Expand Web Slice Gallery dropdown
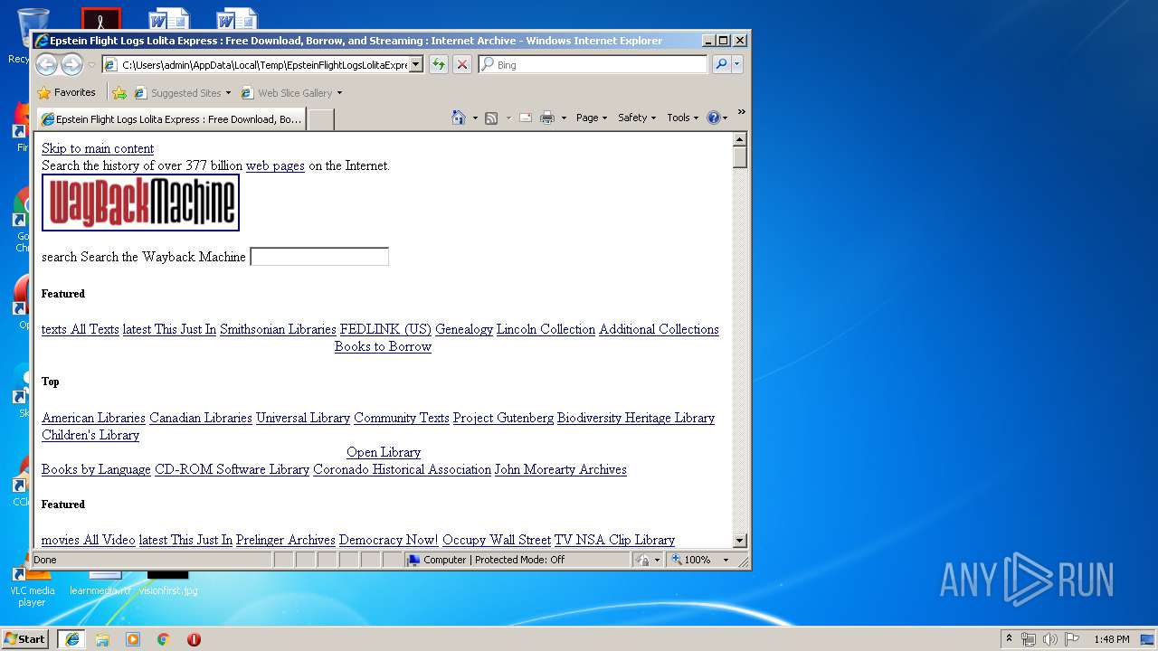 pyautogui.click(x=339, y=93)
